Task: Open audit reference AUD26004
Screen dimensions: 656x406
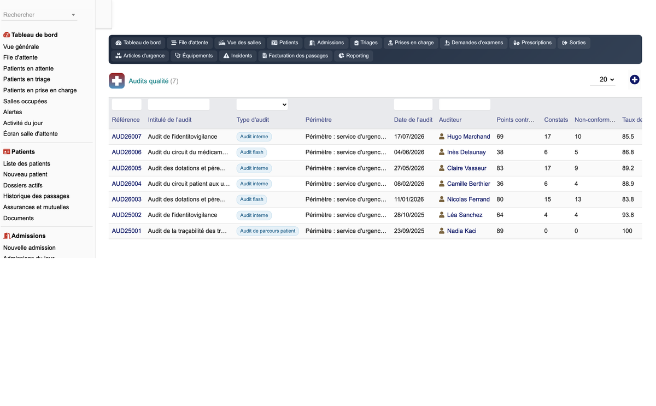Action: 127,184
